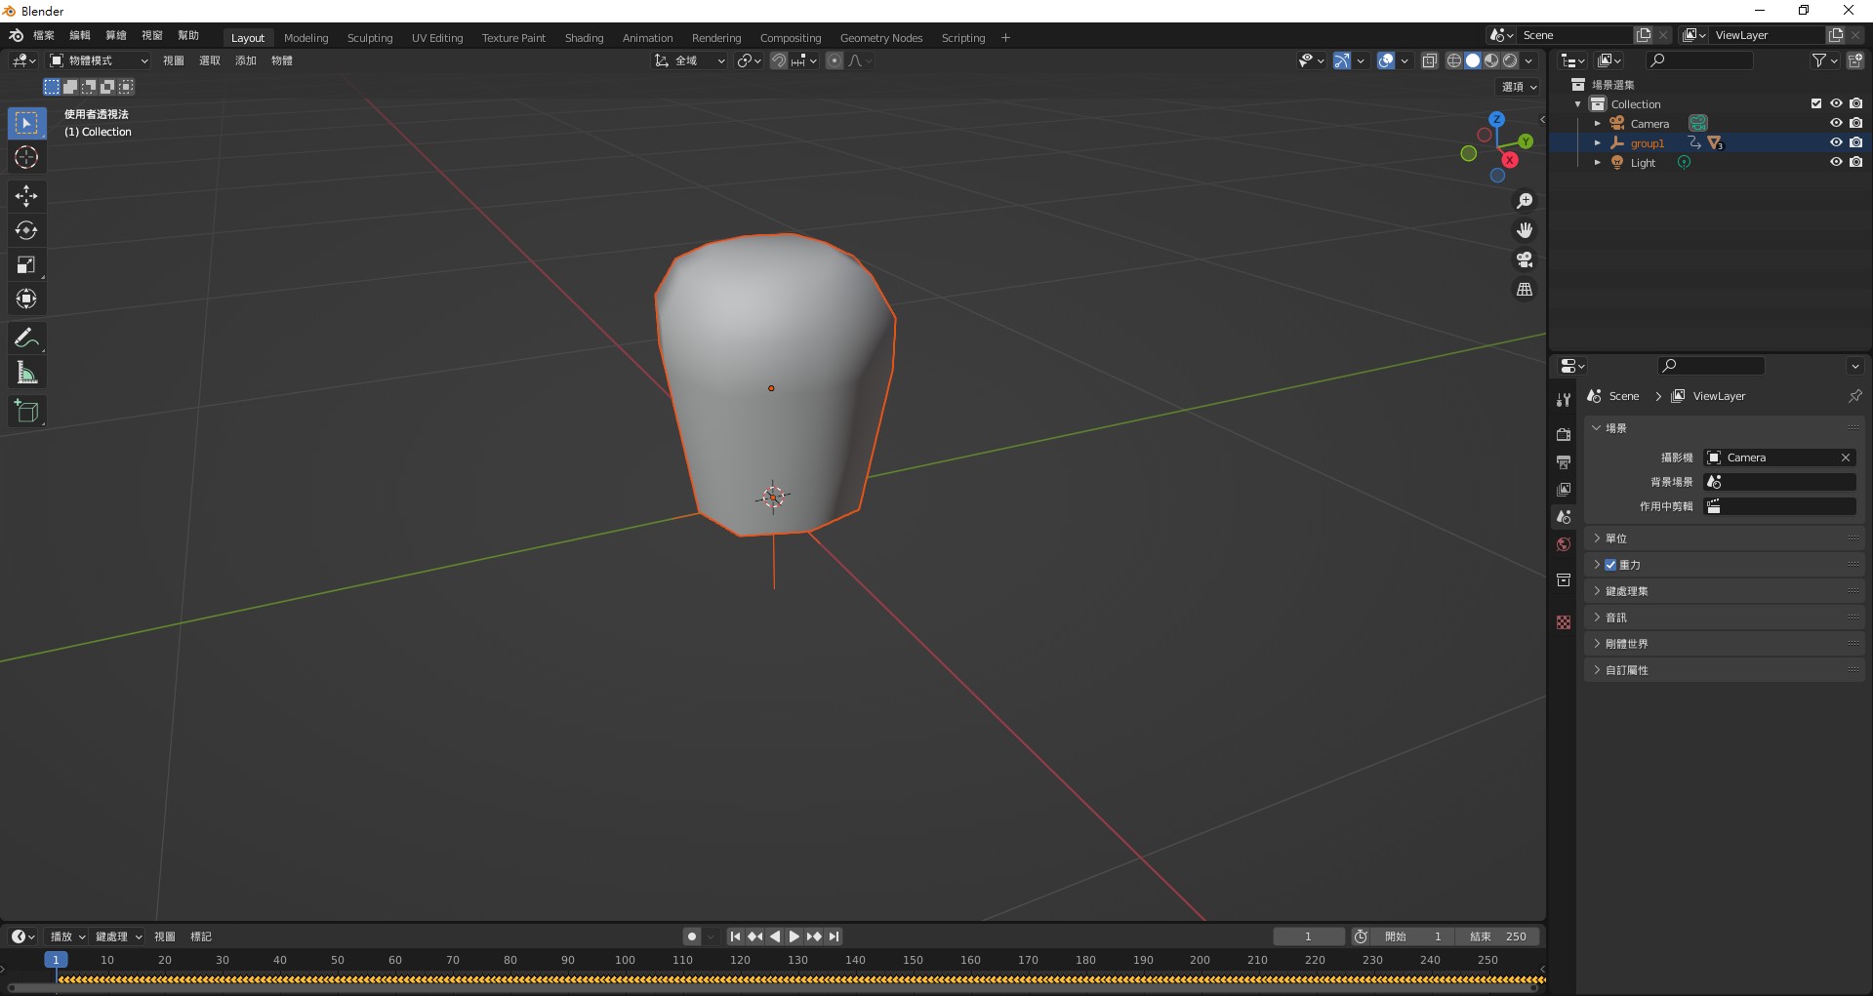Expand the 單位 units panel
The width and height of the screenshot is (1873, 996).
tap(1616, 538)
